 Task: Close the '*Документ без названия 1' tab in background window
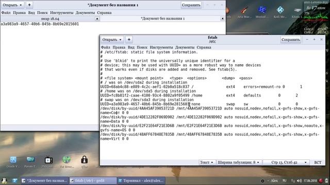[222, 18]
